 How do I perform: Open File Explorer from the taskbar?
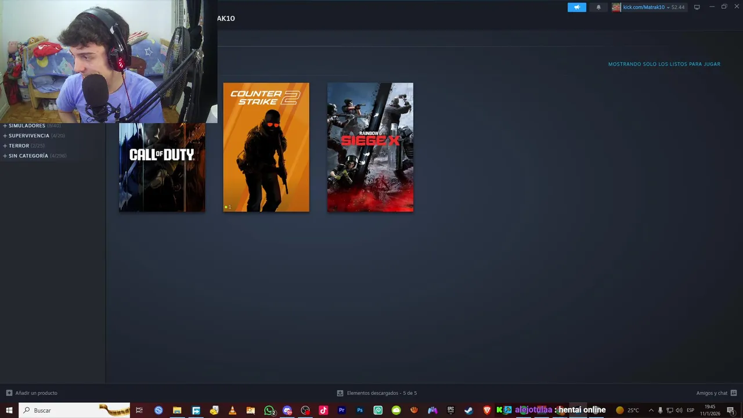tap(177, 410)
